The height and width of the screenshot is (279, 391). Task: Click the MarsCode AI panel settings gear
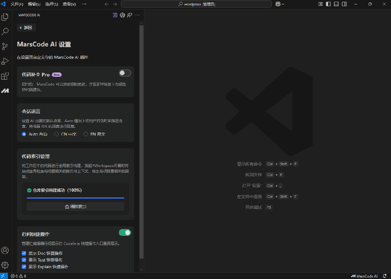(x=122, y=15)
